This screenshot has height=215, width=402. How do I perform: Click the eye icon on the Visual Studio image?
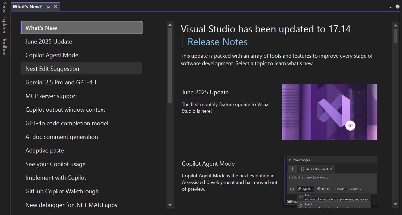pyautogui.click(x=350, y=126)
